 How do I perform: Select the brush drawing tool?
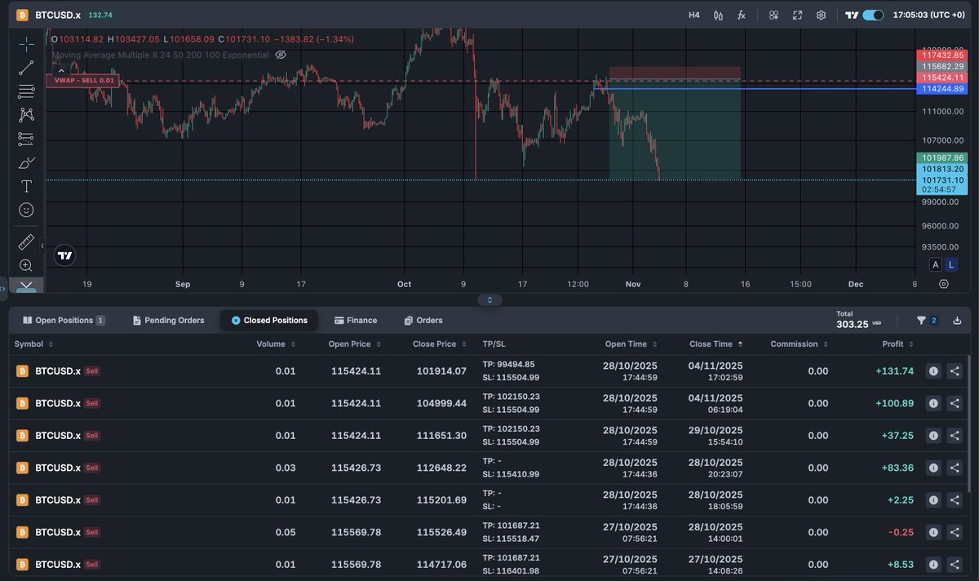pos(26,162)
